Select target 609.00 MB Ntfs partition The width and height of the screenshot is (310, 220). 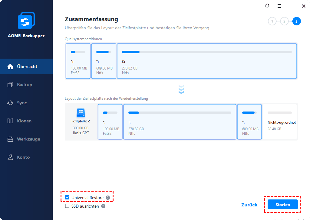point(249,122)
